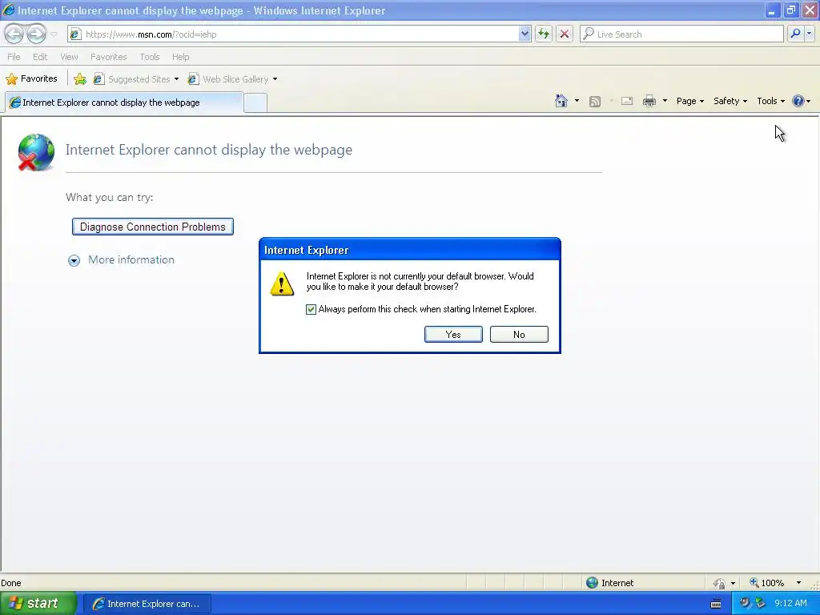Stop loading with the red X icon
Screen dimensions: 820x615
[x=565, y=34]
